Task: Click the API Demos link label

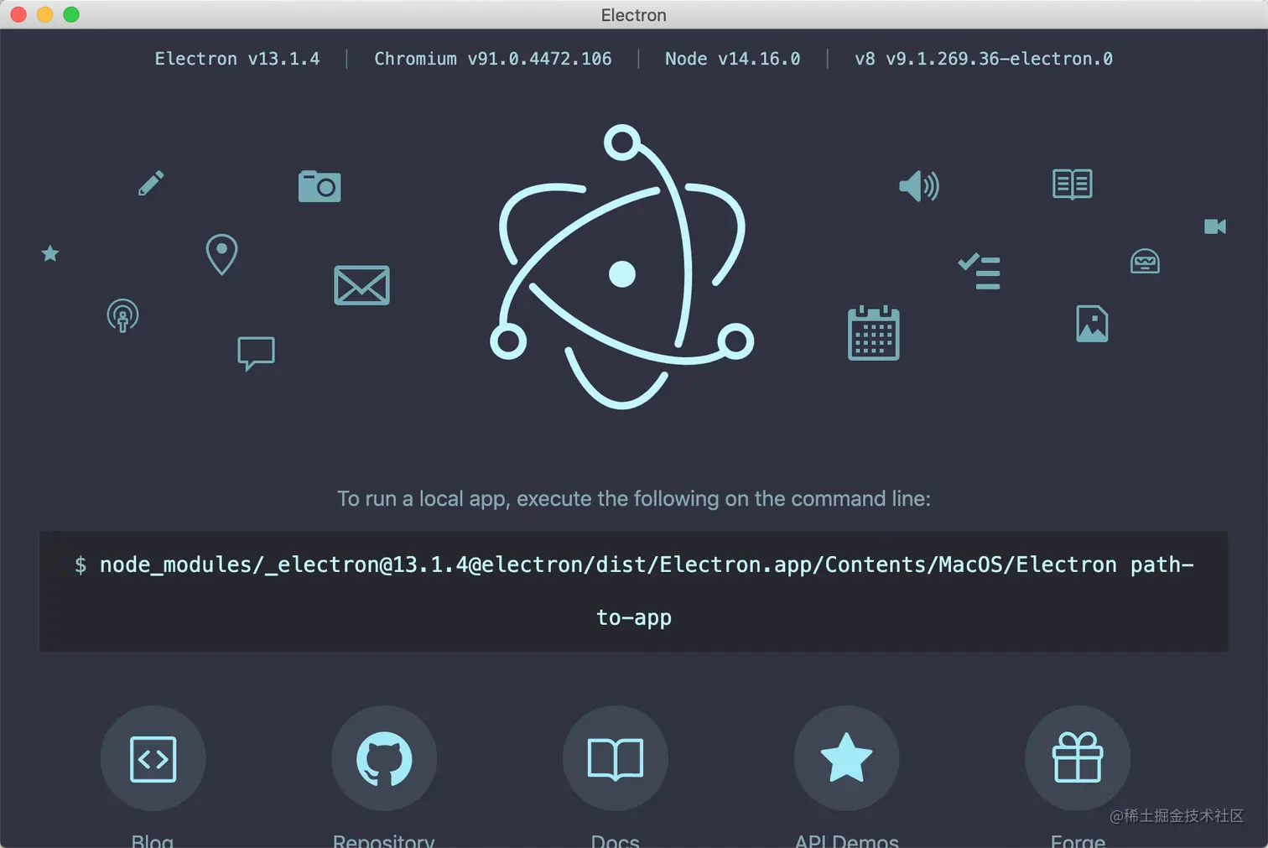Action: point(847,840)
